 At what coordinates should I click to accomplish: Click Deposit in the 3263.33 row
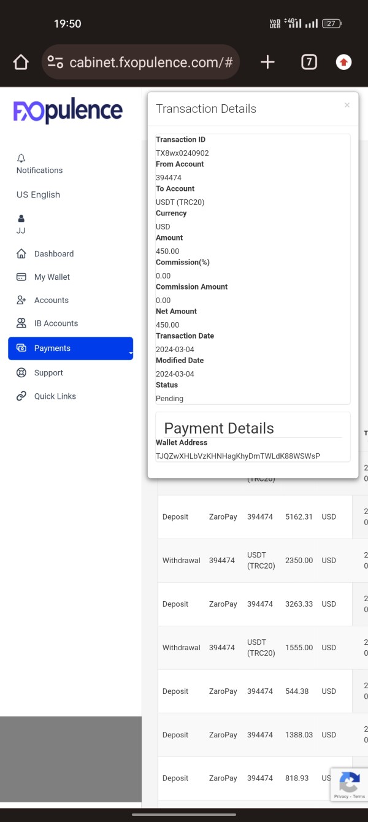(175, 604)
